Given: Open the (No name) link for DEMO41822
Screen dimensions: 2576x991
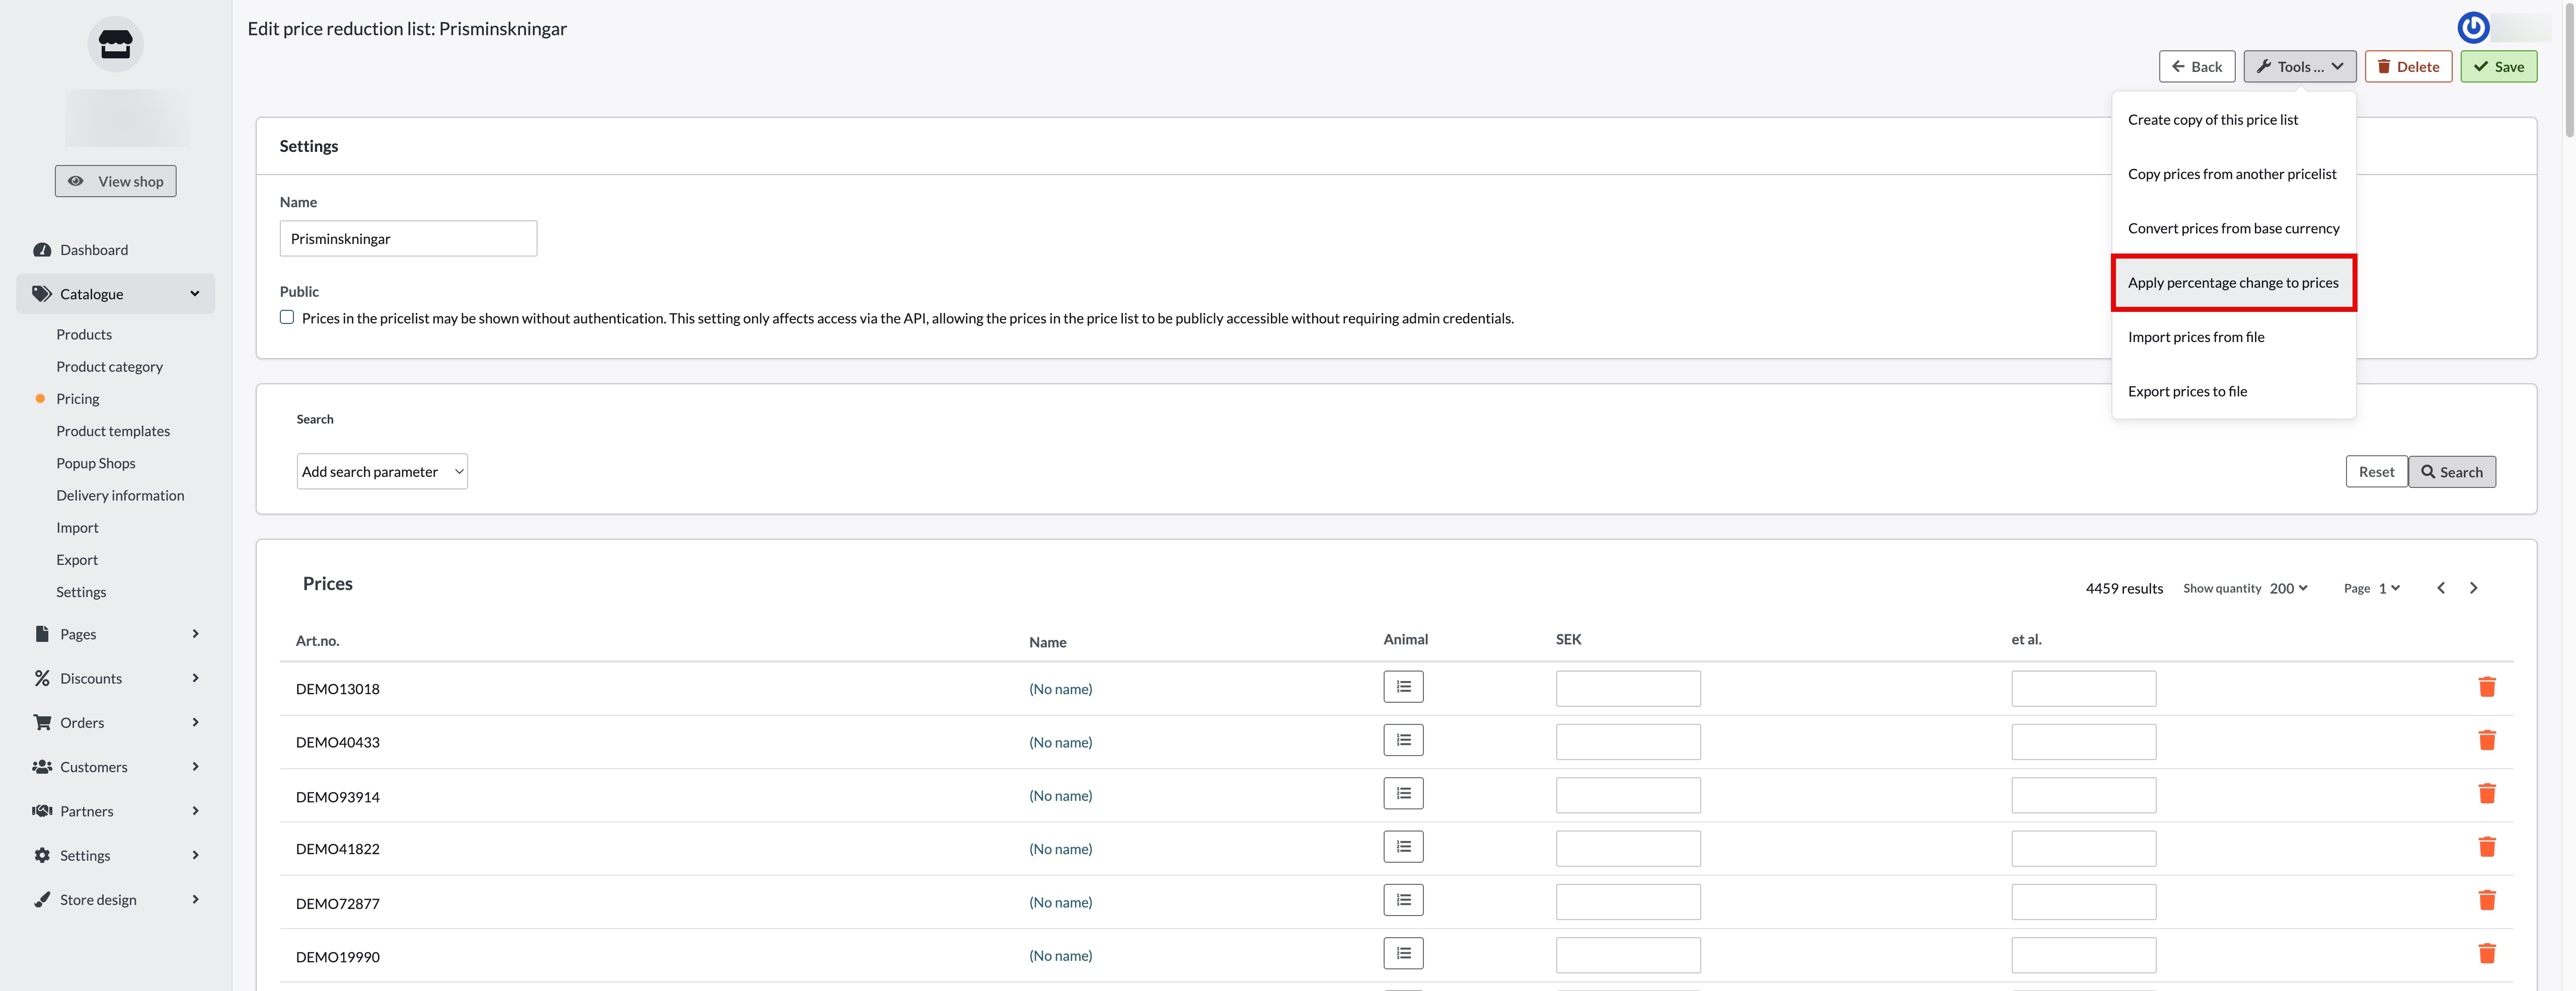Looking at the screenshot, I should point(1060,849).
